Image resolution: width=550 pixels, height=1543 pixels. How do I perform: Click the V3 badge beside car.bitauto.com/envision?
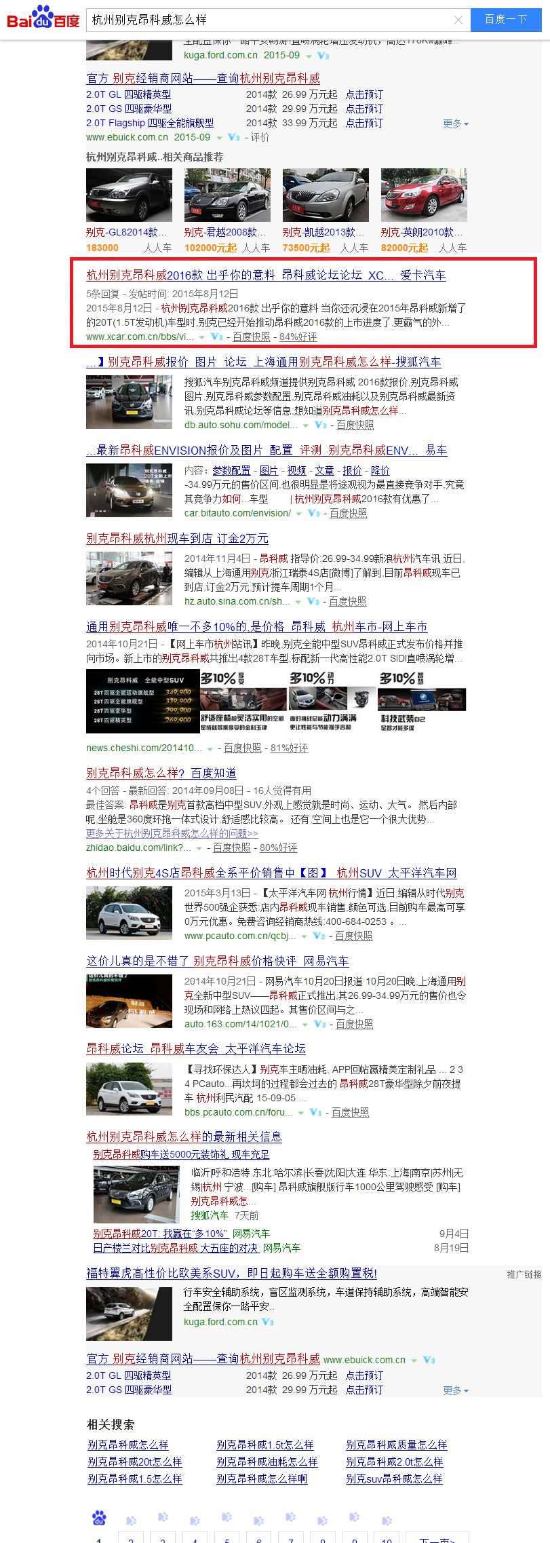[314, 513]
